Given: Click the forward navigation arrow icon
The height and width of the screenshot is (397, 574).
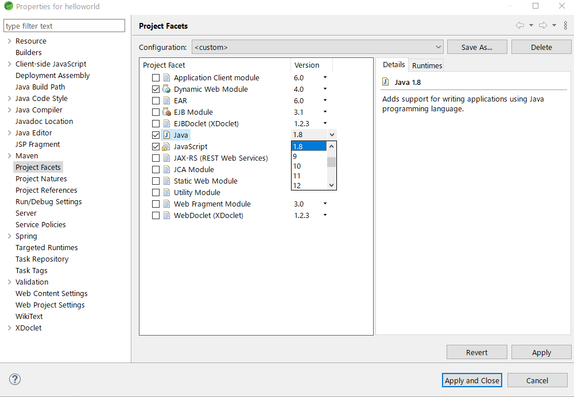Looking at the screenshot, I should (x=542, y=25).
